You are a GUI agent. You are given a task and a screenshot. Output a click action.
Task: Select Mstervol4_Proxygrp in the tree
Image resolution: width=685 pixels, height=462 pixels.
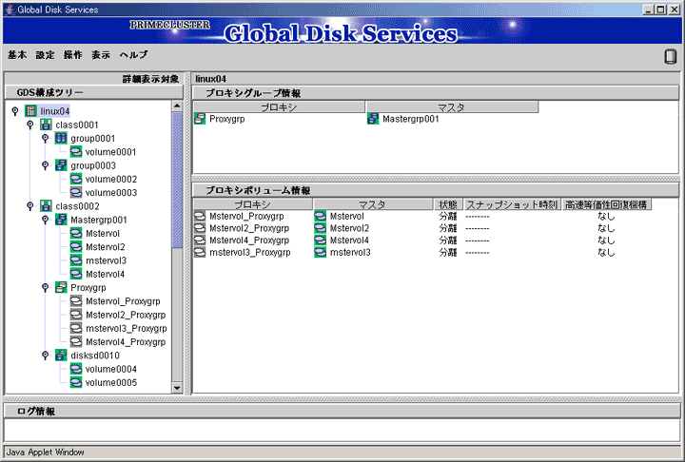click(x=126, y=341)
